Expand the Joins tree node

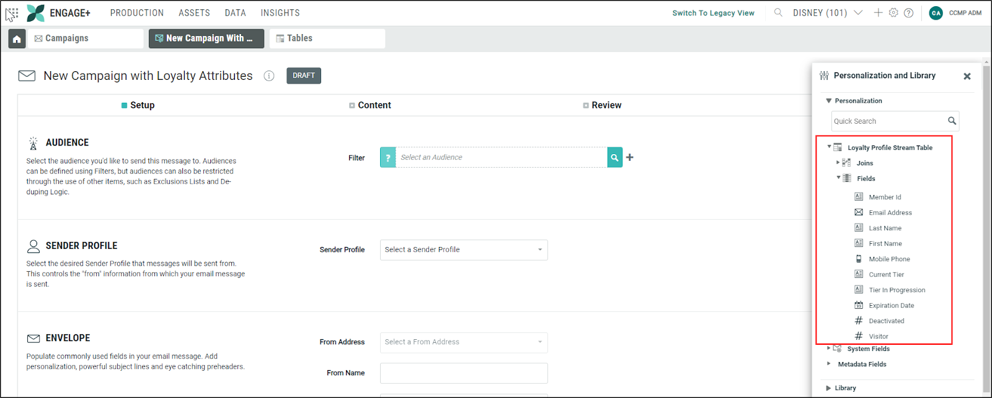tap(838, 163)
